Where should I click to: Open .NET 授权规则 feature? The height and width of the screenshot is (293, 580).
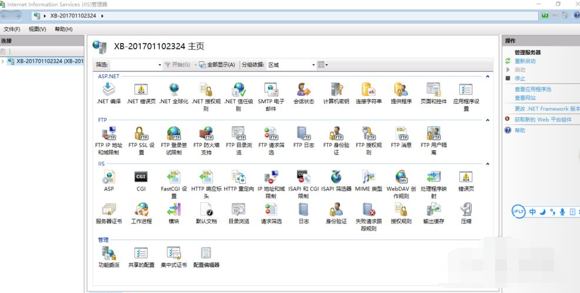(206, 97)
